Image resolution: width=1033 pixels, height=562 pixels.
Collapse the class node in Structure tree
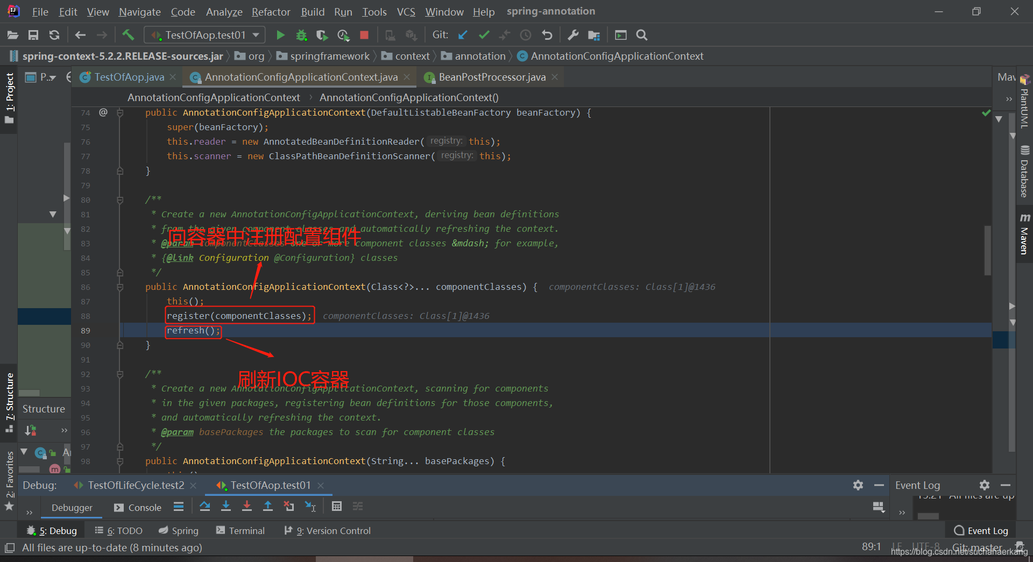(24, 452)
